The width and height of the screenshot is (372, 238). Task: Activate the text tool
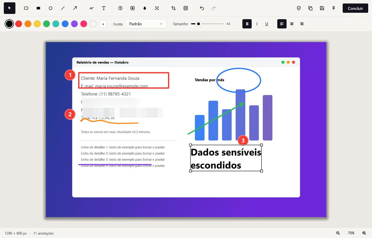pos(104,8)
